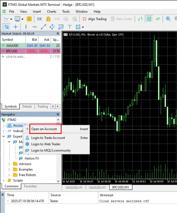This screenshot has height=213, width=177.
Task: Select the BTCUSD symbol row
Action: (30, 51)
